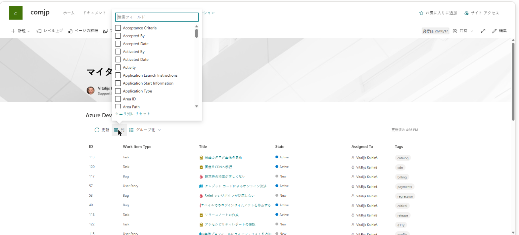
Task: Enable the Activated Date checkbox
Action: [x=118, y=59]
